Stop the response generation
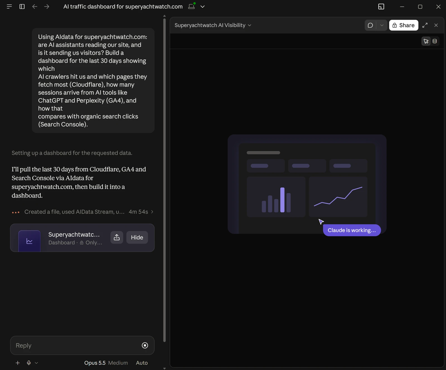This screenshot has width=446, height=370. (145, 345)
